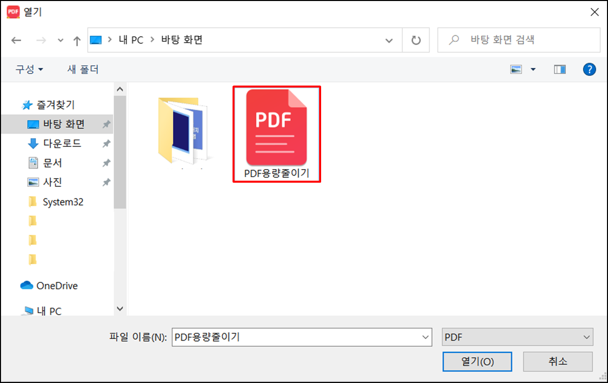This screenshot has width=608, height=383.
Task: Click the OneDrive cloud icon in sidebar
Action: (x=28, y=285)
